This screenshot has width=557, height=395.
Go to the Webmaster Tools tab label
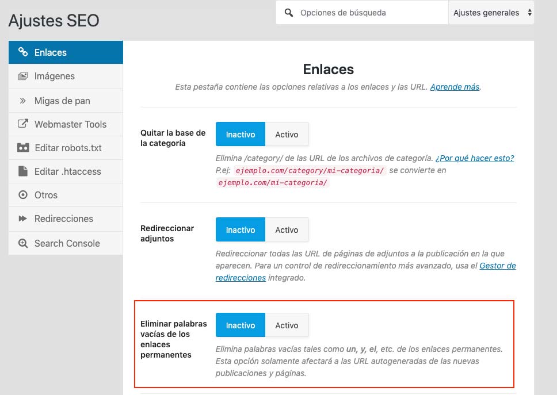click(70, 124)
